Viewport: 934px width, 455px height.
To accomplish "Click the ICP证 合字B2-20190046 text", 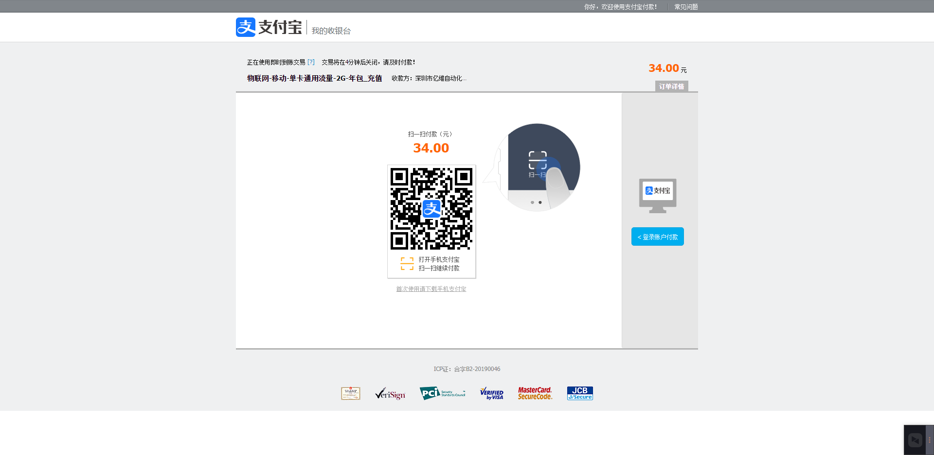I will 467,369.
